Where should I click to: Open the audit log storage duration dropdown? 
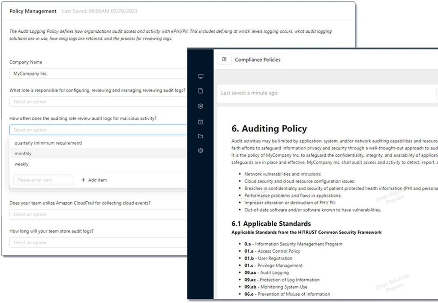coord(98,242)
